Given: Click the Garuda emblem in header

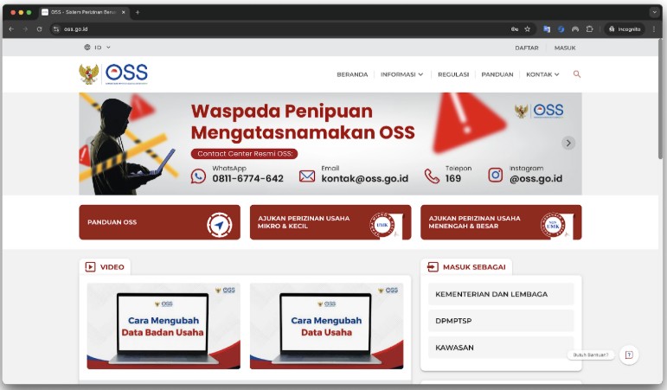Looking at the screenshot, I should [89, 74].
